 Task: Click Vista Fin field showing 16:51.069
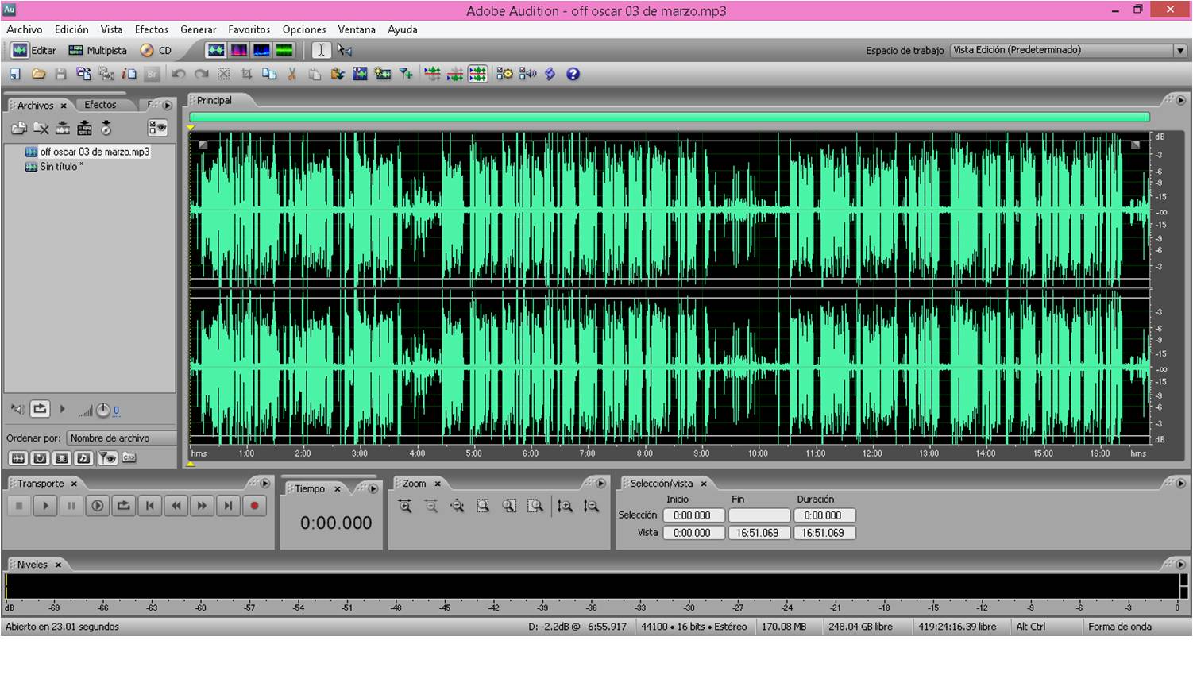[x=758, y=533]
